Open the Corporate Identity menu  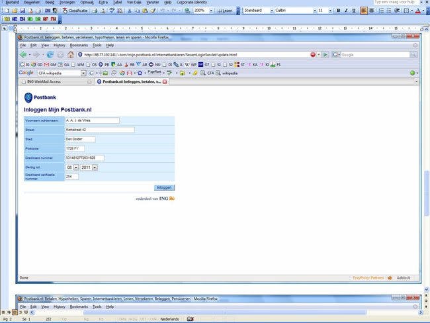[192, 2]
